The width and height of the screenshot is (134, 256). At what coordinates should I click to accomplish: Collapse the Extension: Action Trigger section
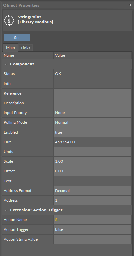(x=6, y=210)
